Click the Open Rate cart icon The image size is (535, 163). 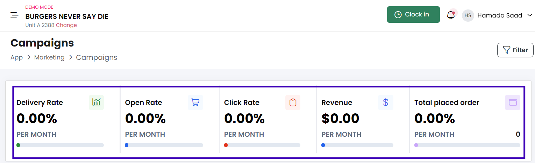(x=195, y=102)
